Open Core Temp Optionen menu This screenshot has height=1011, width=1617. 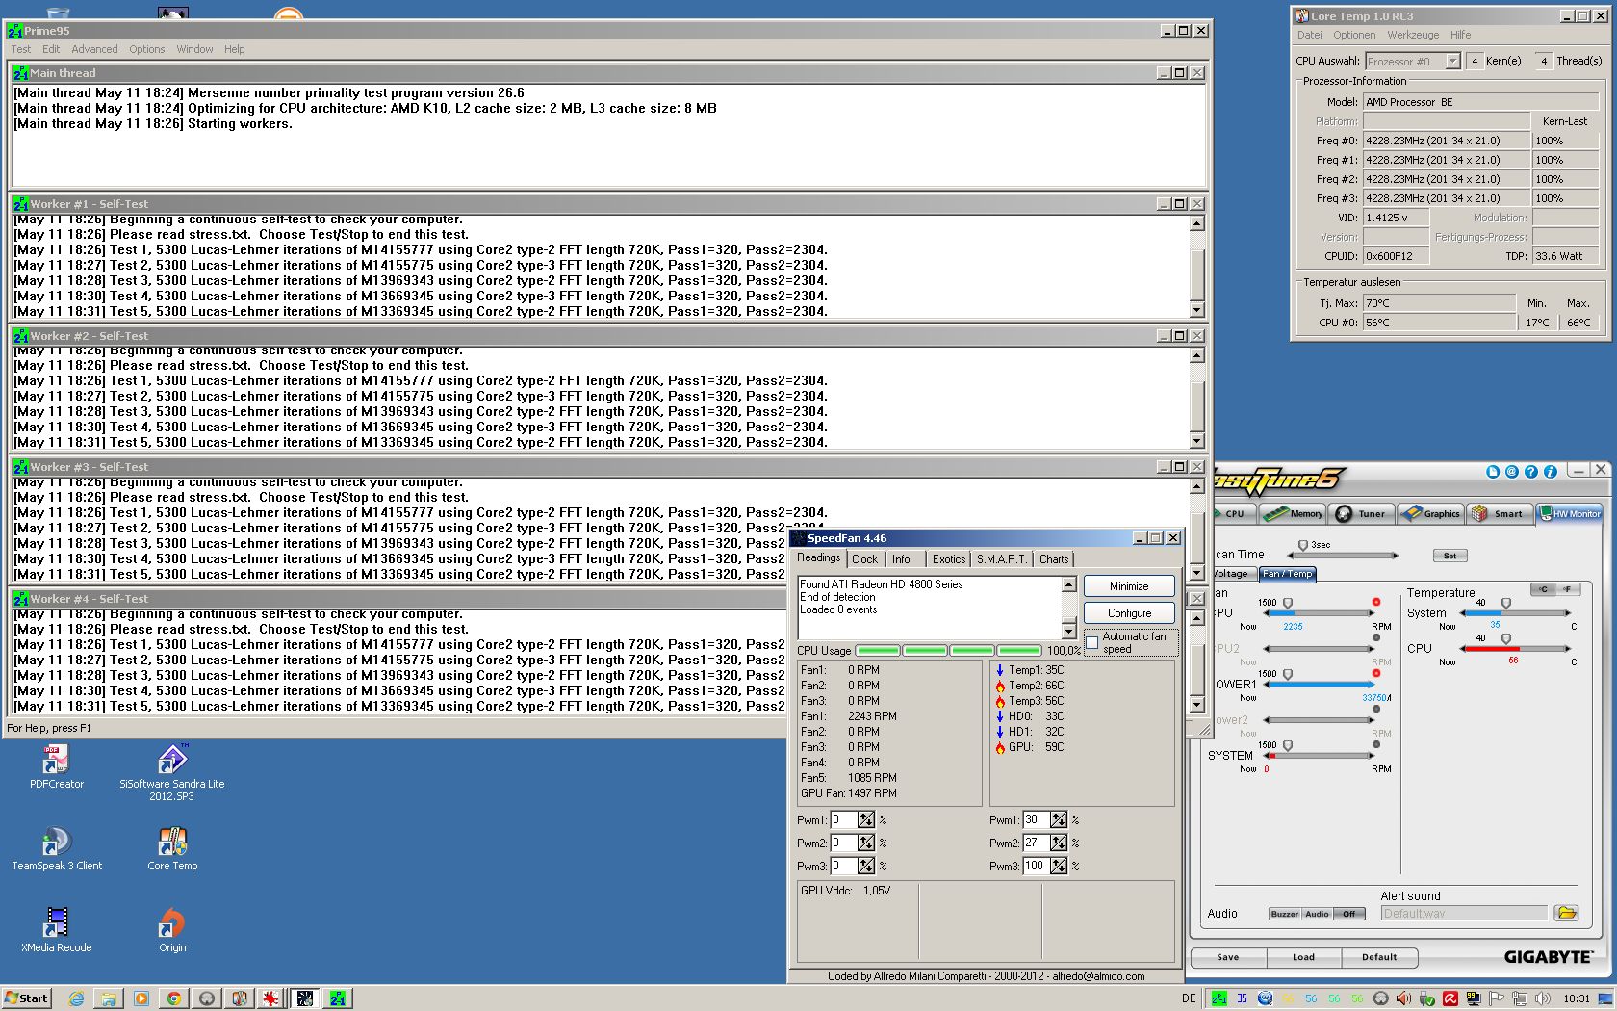click(x=1354, y=35)
